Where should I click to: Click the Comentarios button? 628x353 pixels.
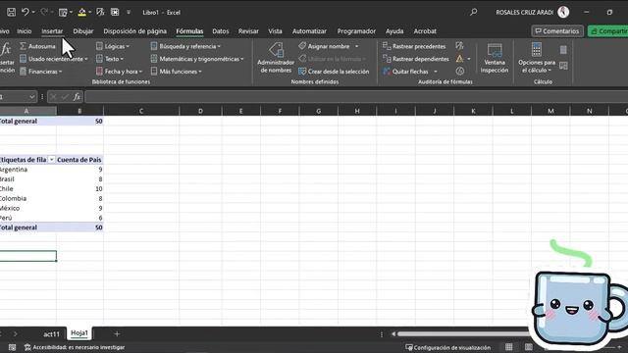557,31
